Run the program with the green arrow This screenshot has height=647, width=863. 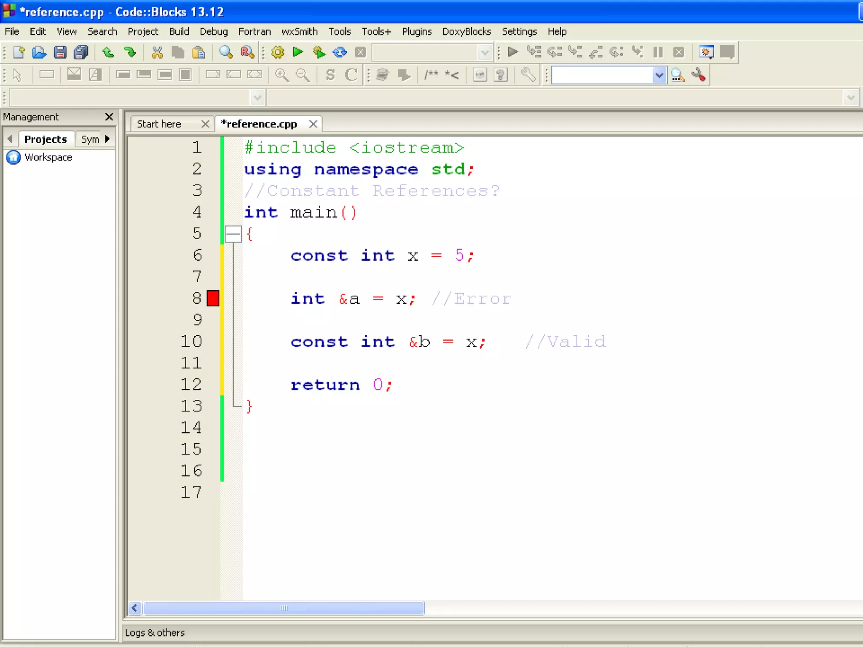click(298, 52)
